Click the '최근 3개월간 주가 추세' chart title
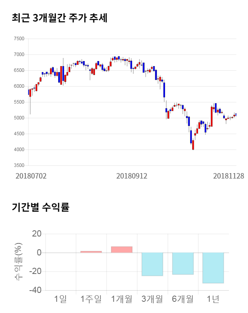The image size is (248, 313). tap(59, 18)
